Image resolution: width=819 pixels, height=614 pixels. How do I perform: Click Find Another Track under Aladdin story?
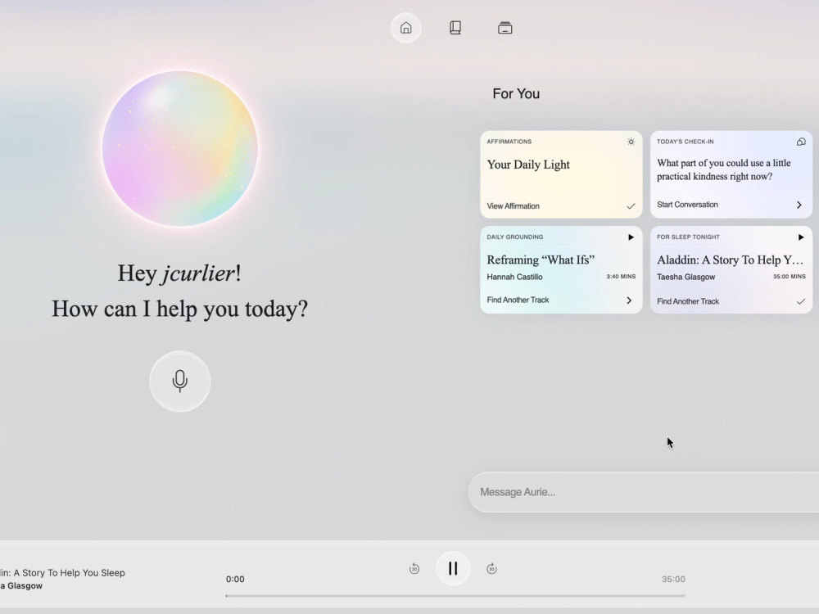click(x=688, y=301)
